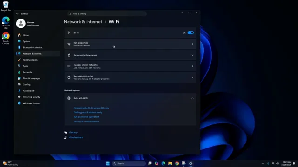Click the Get help link
This screenshot has height=167, width=298.
74,132
